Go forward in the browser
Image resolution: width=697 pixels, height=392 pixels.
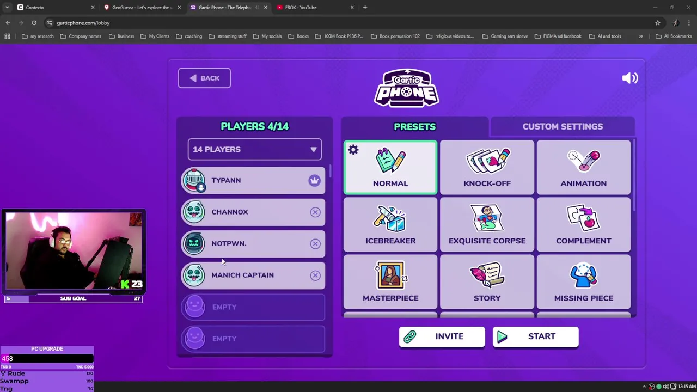point(21,23)
